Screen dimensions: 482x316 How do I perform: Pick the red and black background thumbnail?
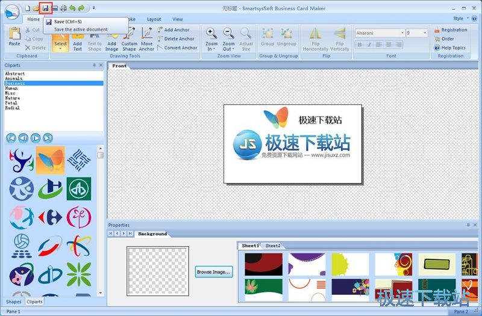pos(263,264)
